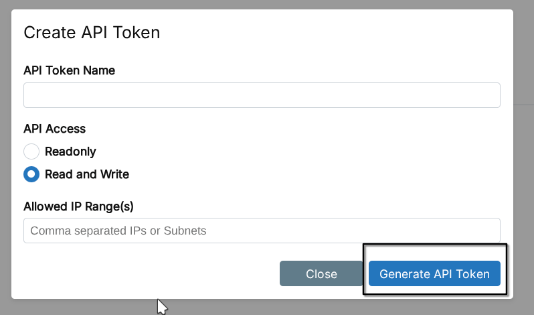Click the Generate API Token button
Viewport: 534px width, 315px height.
tap(434, 274)
